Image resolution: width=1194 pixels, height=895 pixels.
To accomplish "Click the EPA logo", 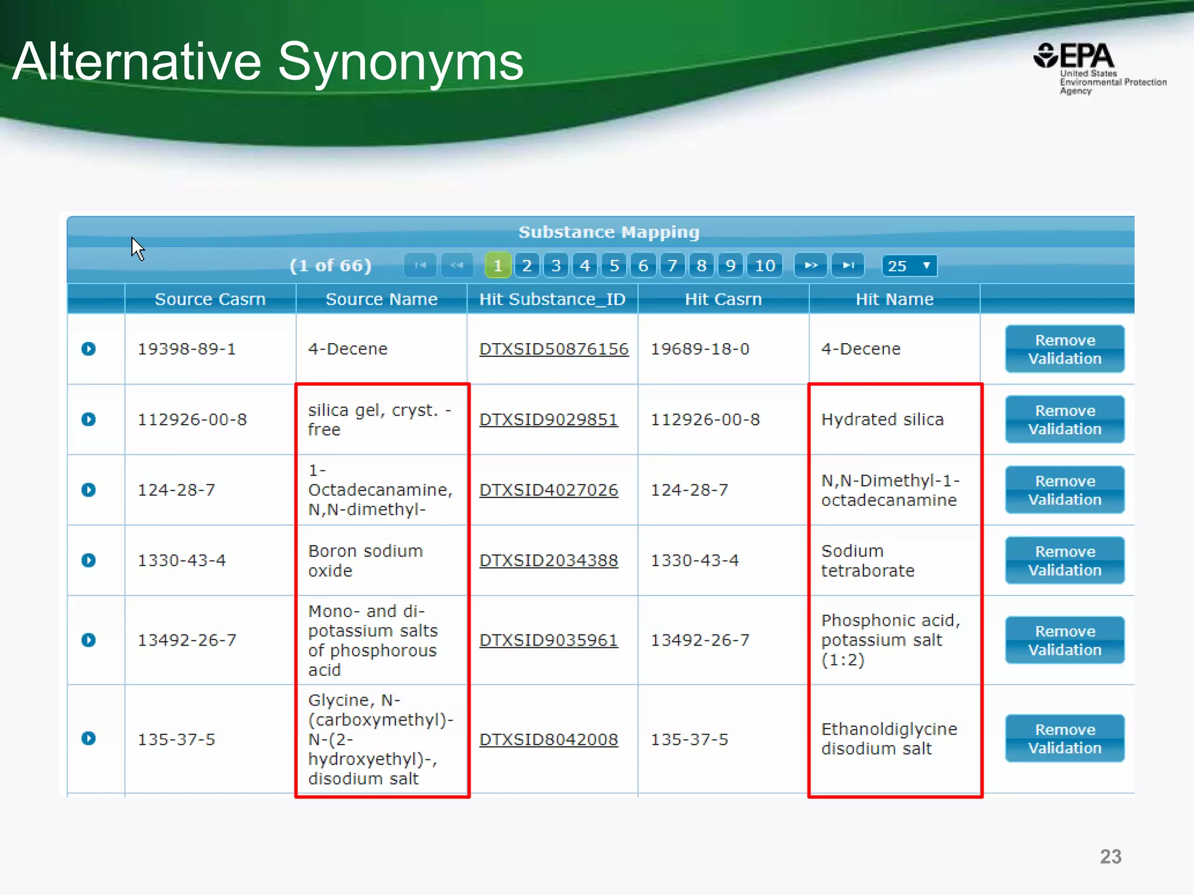I will coord(1099,68).
